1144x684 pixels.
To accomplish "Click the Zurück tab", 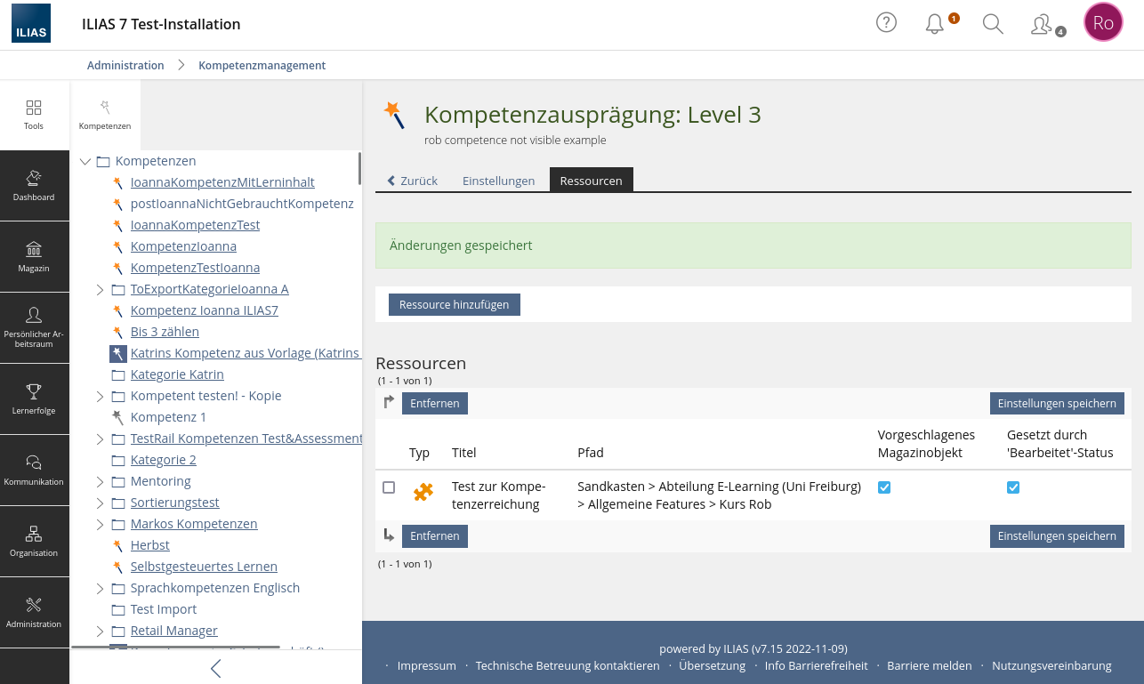I will tap(412, 181).
